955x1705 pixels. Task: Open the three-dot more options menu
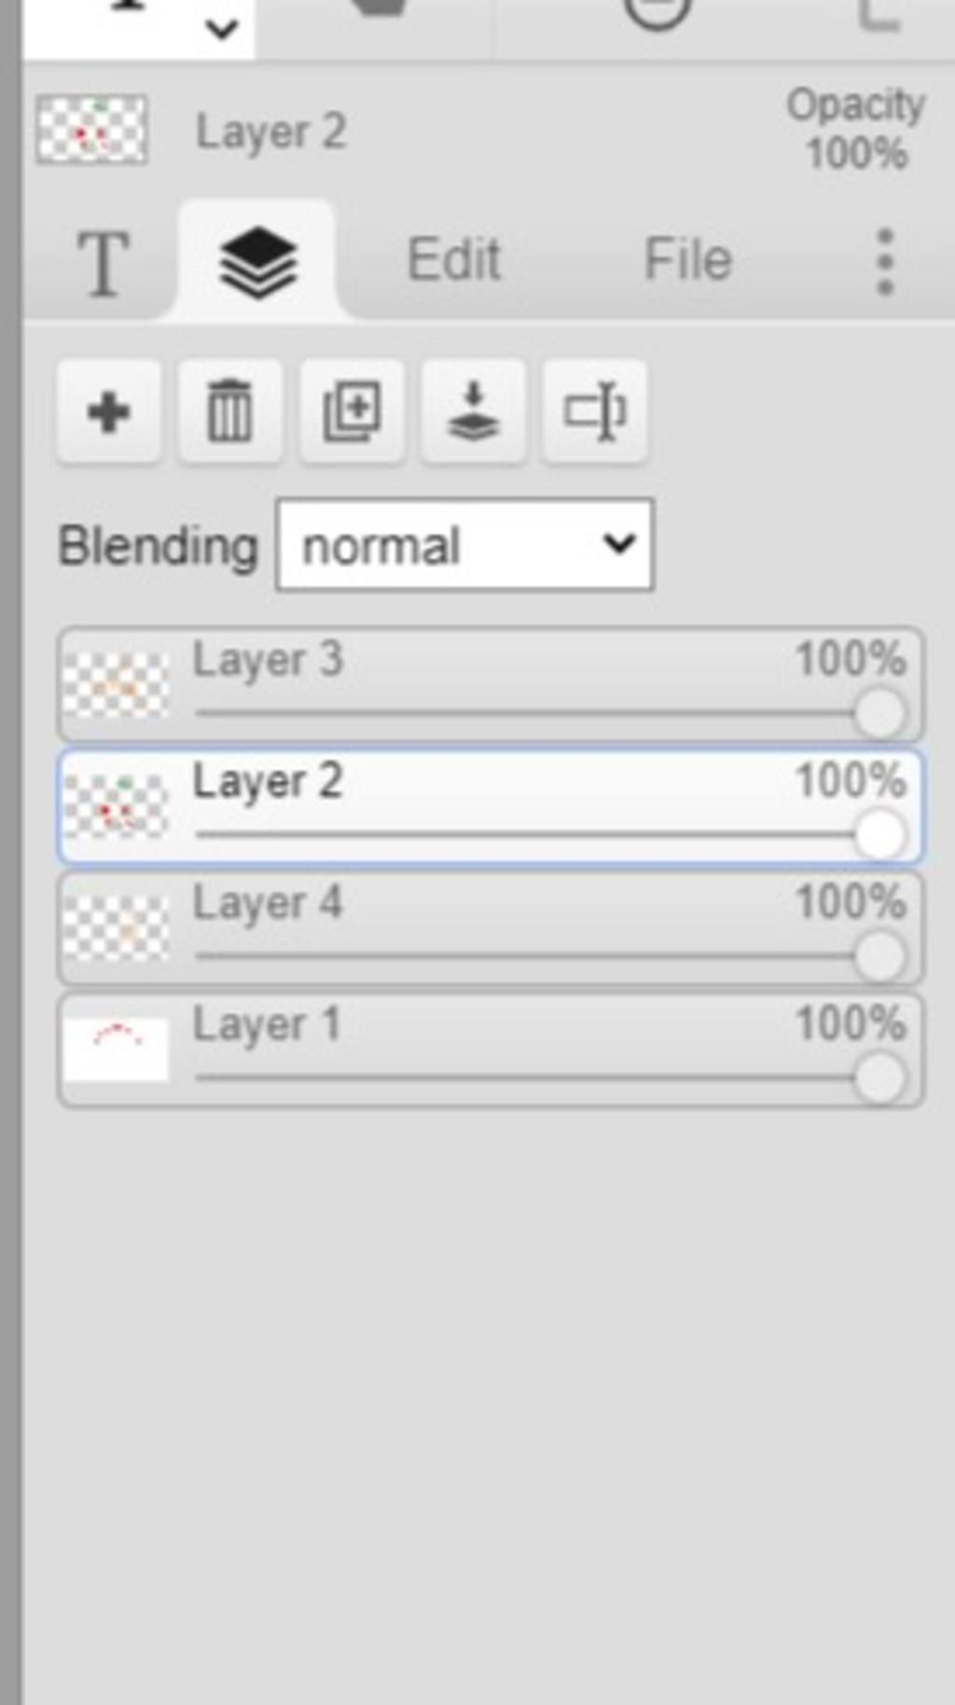tap(885, 262)
